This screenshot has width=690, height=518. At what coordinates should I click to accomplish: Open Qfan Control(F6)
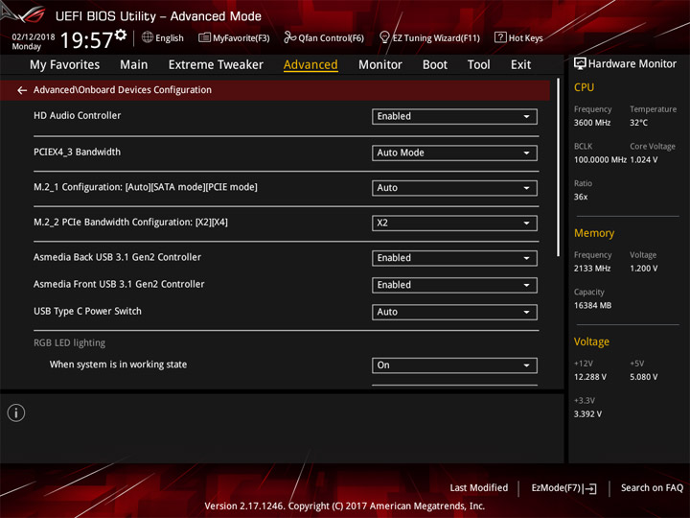pyautogui.click(x=324, y=37)
